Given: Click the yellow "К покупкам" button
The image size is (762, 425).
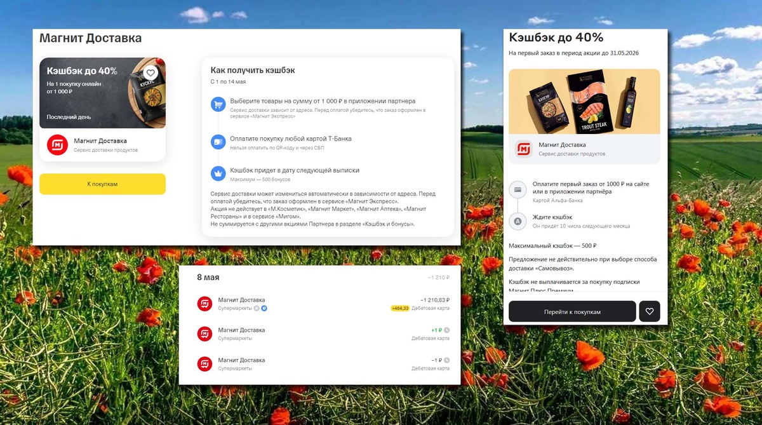Looking at the screenshot, I should point(102,184).
